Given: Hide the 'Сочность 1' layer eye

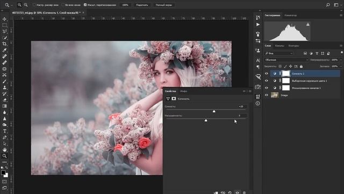Looking at the screenshot, I should tap(267, 74).
